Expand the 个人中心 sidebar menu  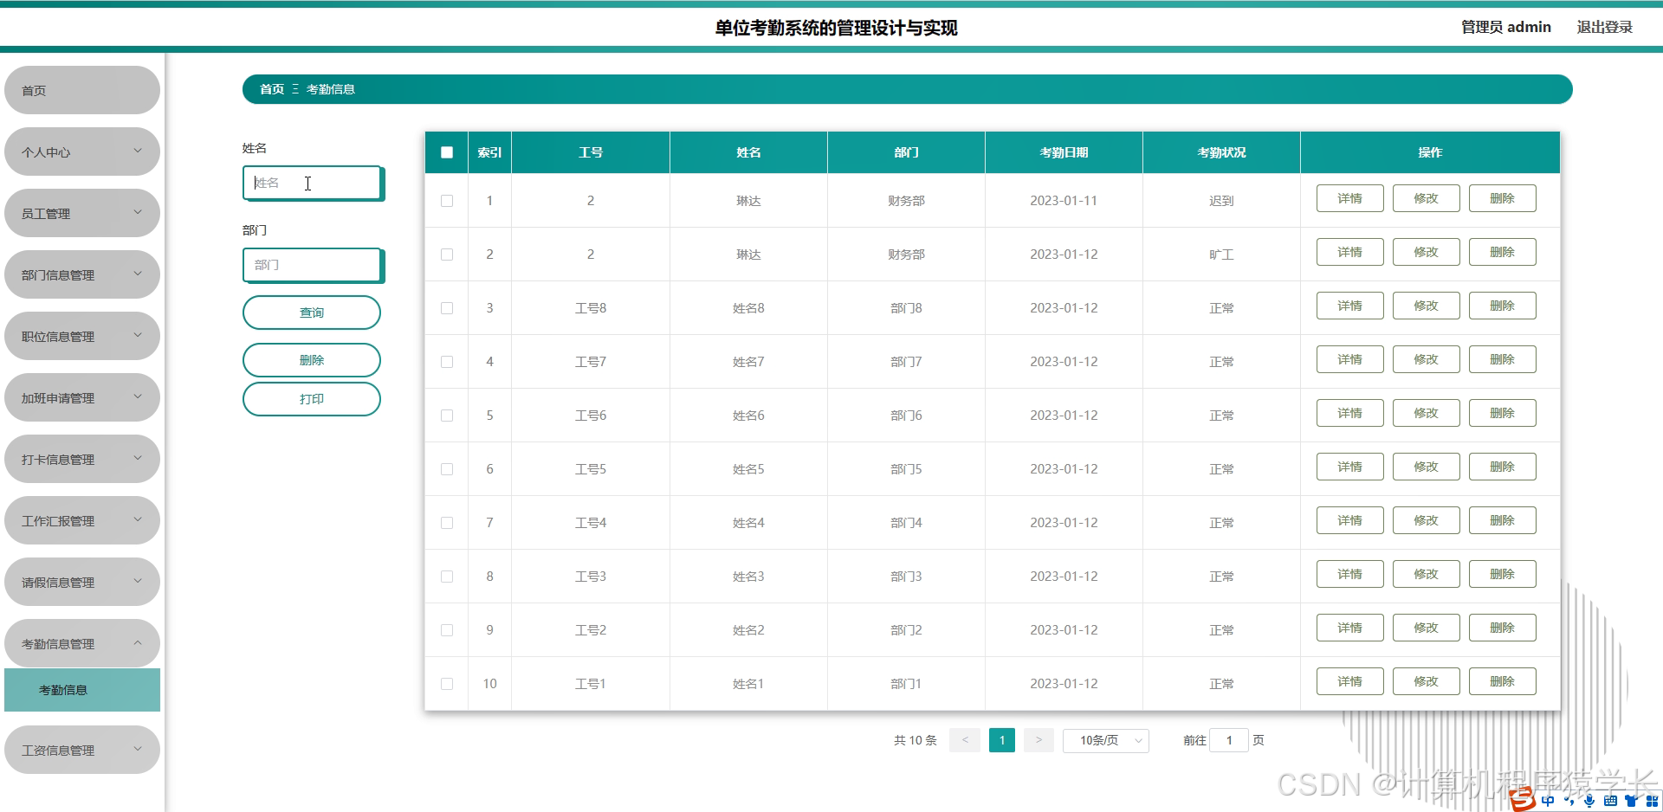[82, 151]
